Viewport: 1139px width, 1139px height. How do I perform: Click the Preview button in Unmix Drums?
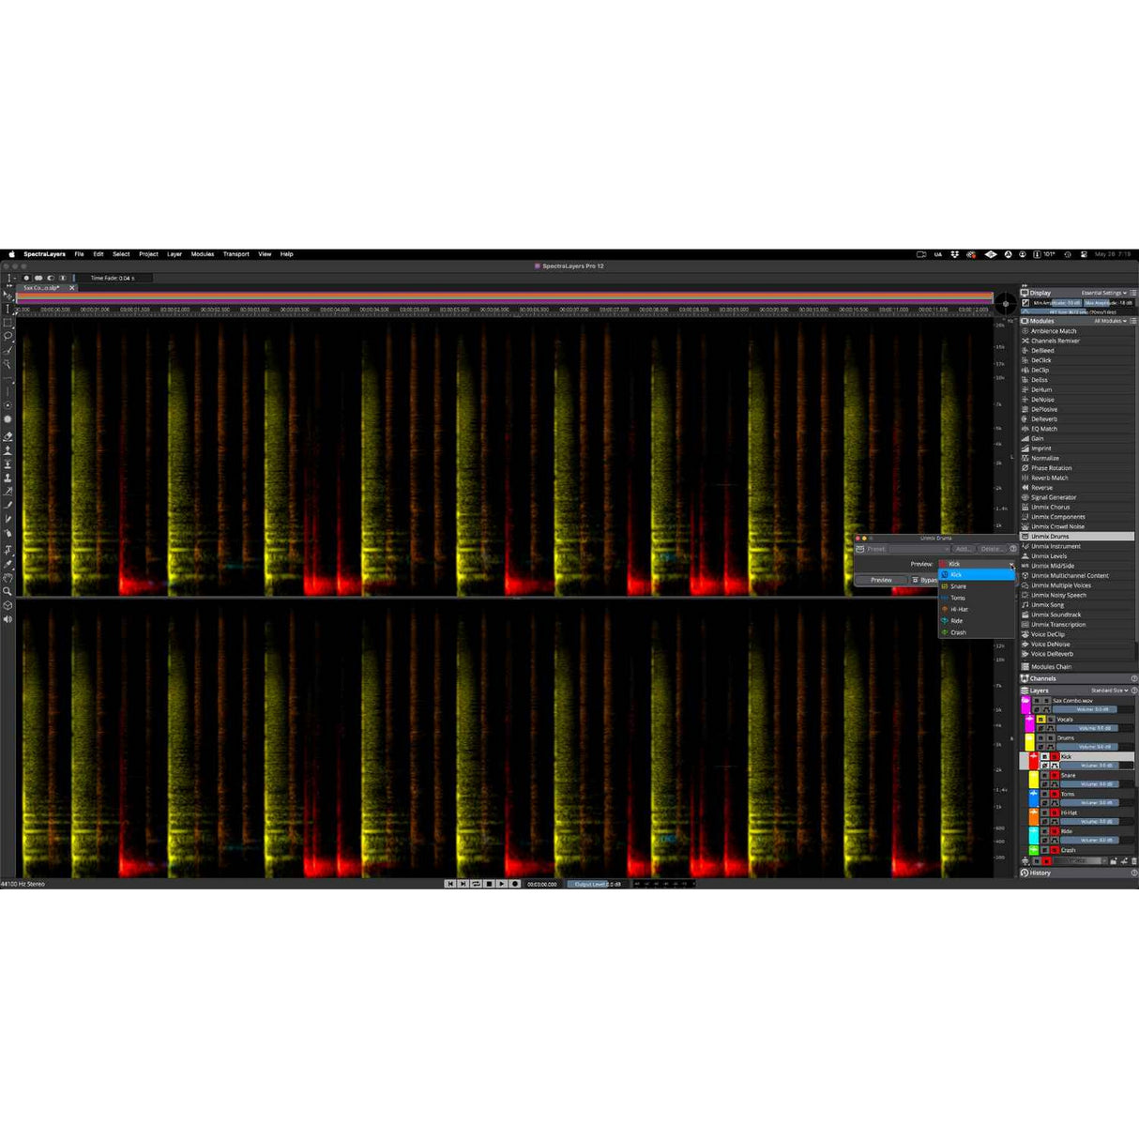pyautogui.click(x=882, y=580)
